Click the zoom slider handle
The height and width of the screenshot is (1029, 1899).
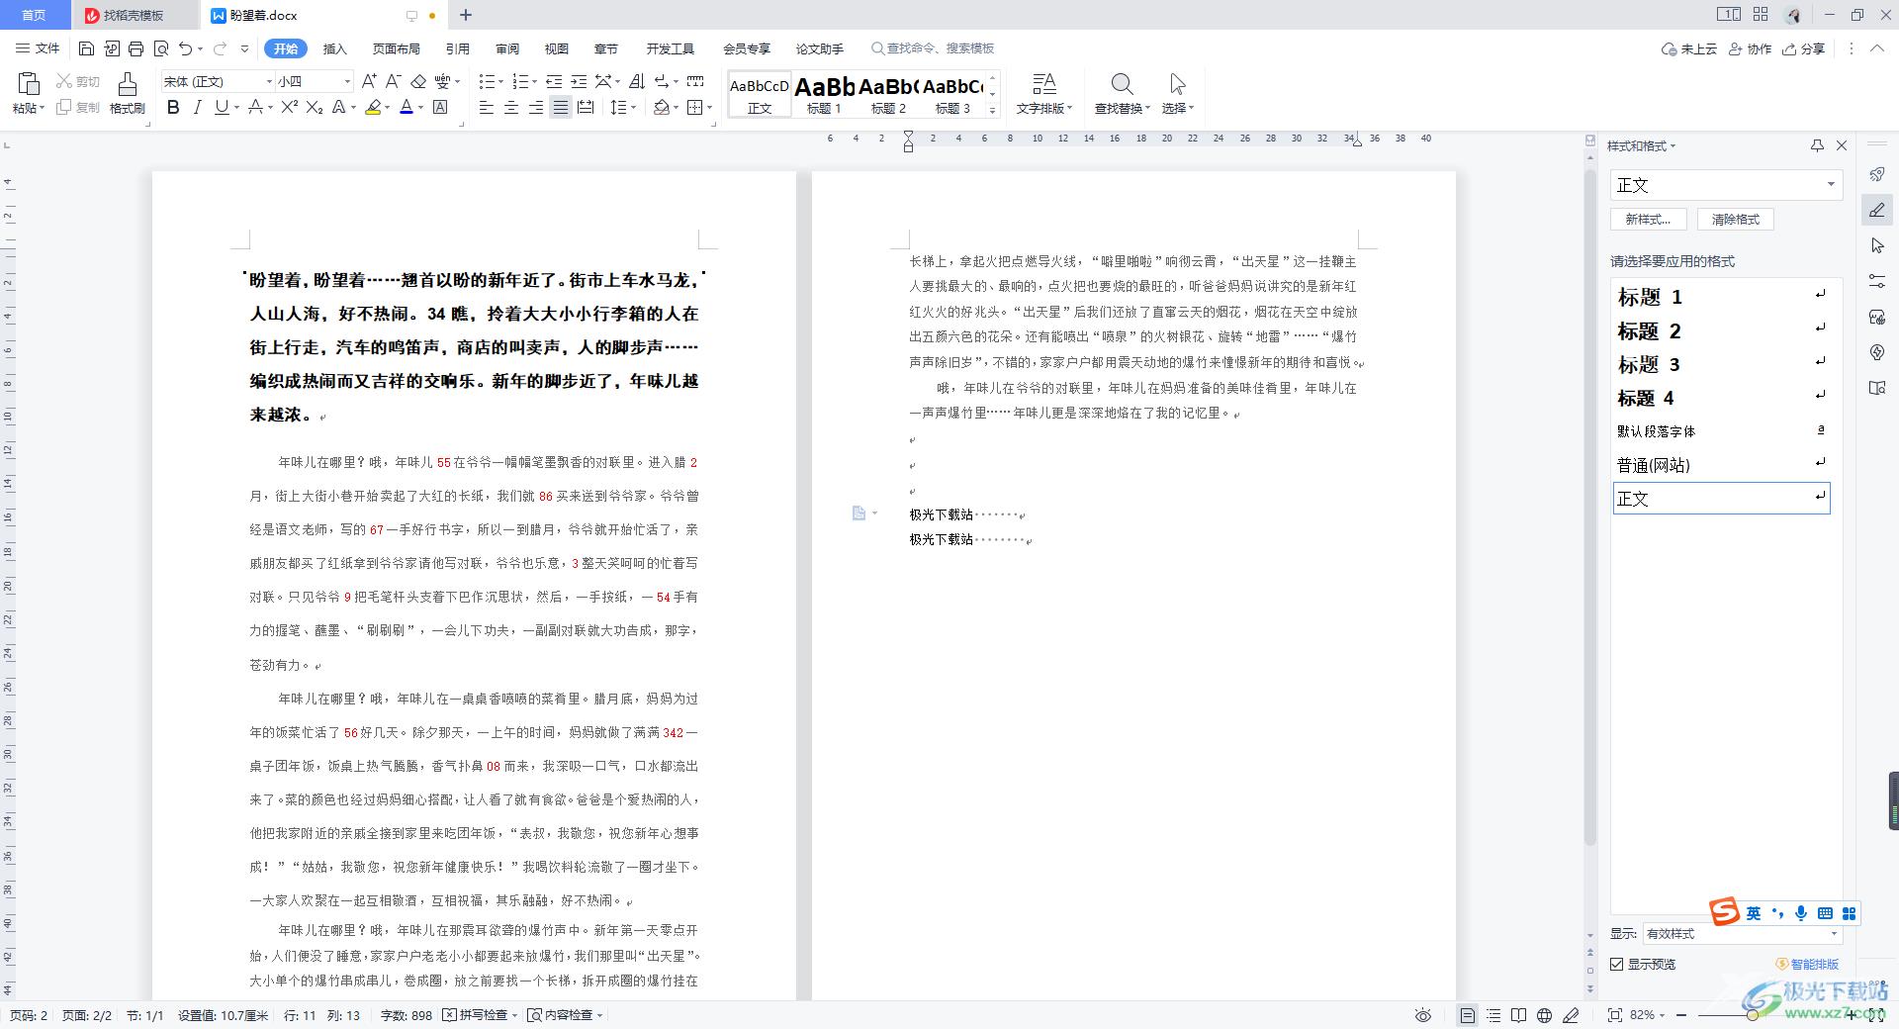click(x=1752, y=1015)
